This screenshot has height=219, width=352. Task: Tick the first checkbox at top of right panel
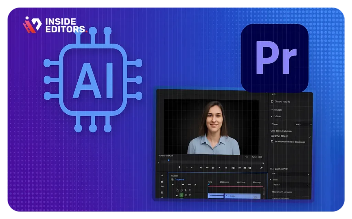(272, 101)
